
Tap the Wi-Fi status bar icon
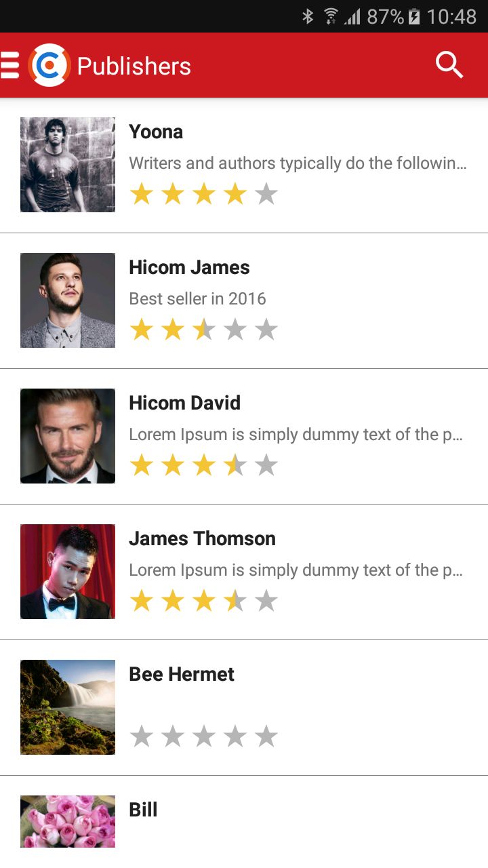click(331, 16)
